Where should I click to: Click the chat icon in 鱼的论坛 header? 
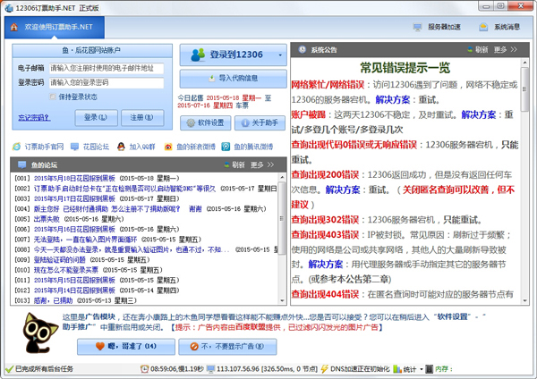click(x=21, y=164)
